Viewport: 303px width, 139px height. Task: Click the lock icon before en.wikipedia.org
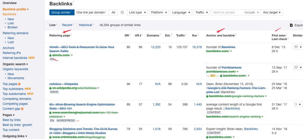(50, 88)
